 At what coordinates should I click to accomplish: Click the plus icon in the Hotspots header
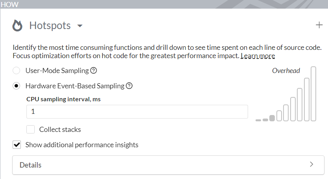tap(319, 26)
